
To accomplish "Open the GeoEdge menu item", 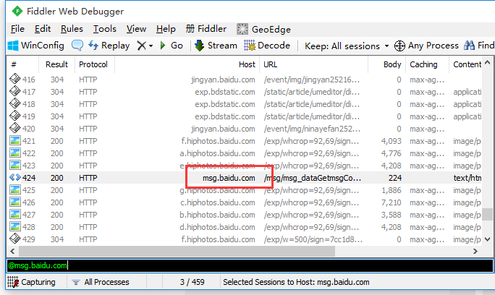I will [263, 30].
